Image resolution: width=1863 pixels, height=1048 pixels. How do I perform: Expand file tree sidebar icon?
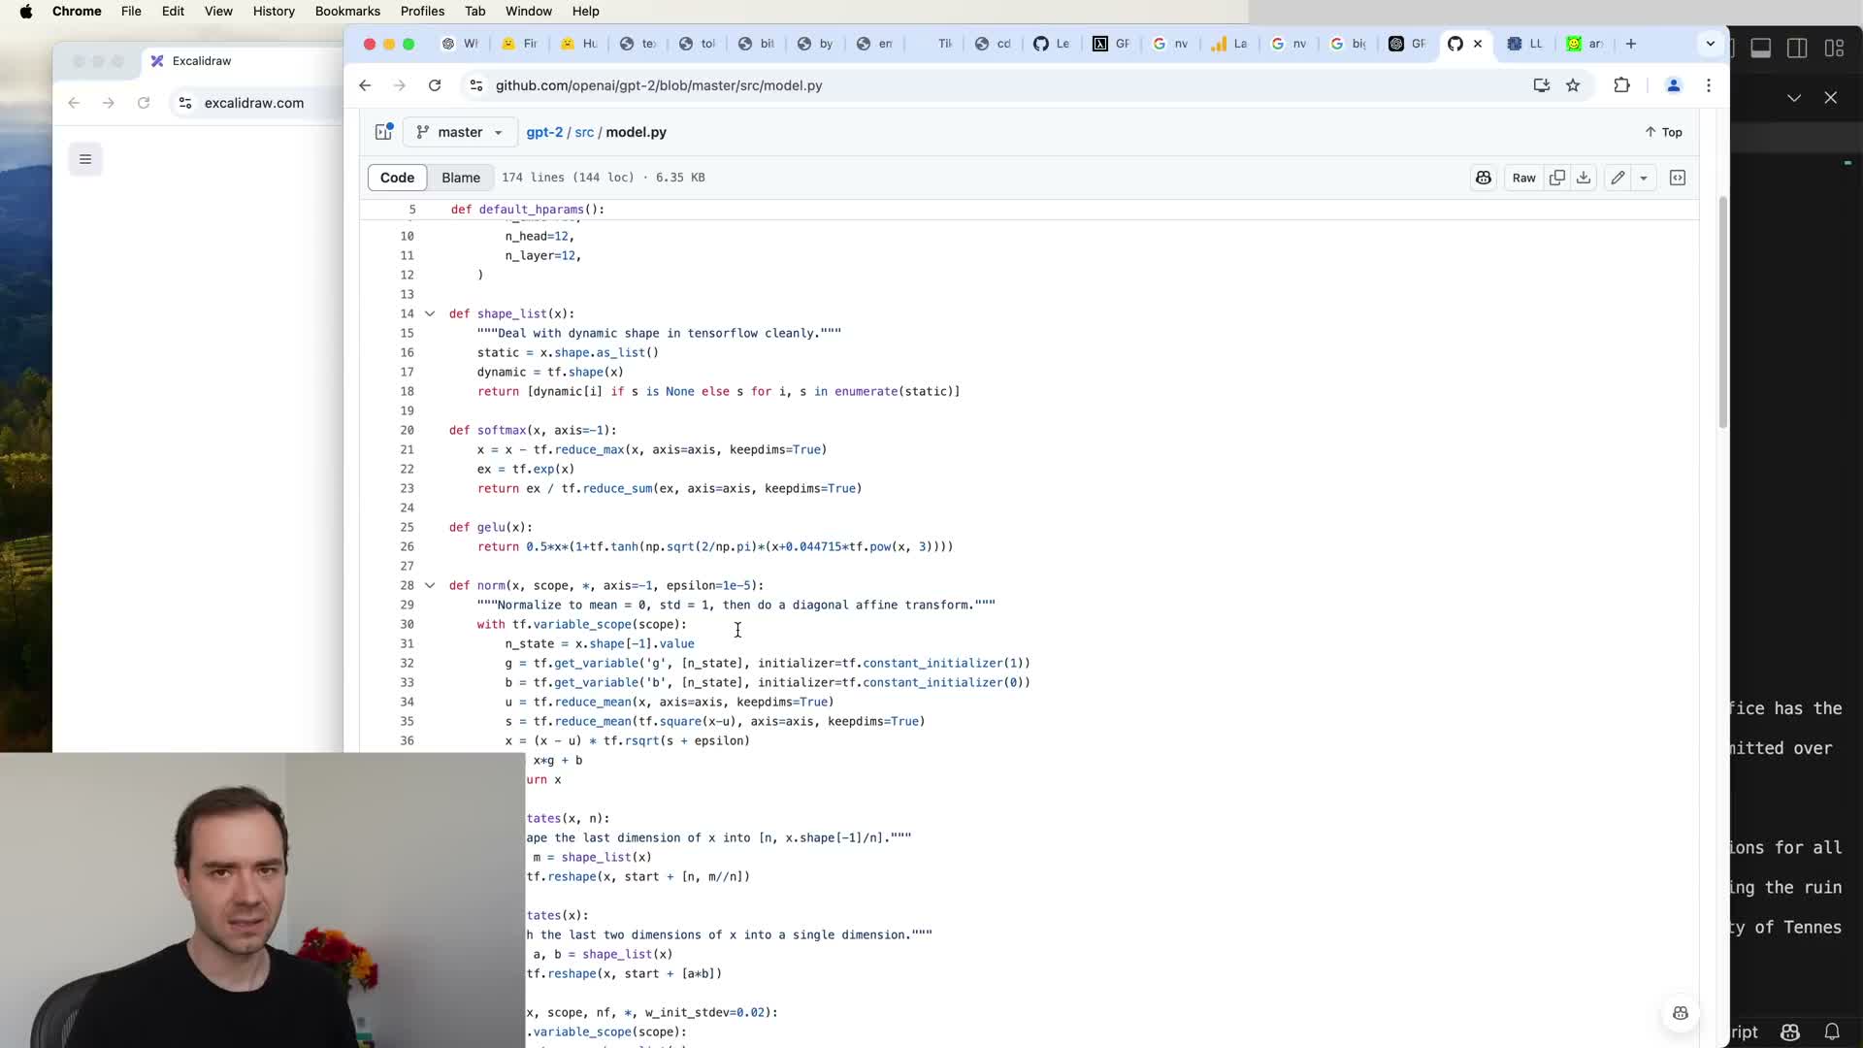[383, 132]
